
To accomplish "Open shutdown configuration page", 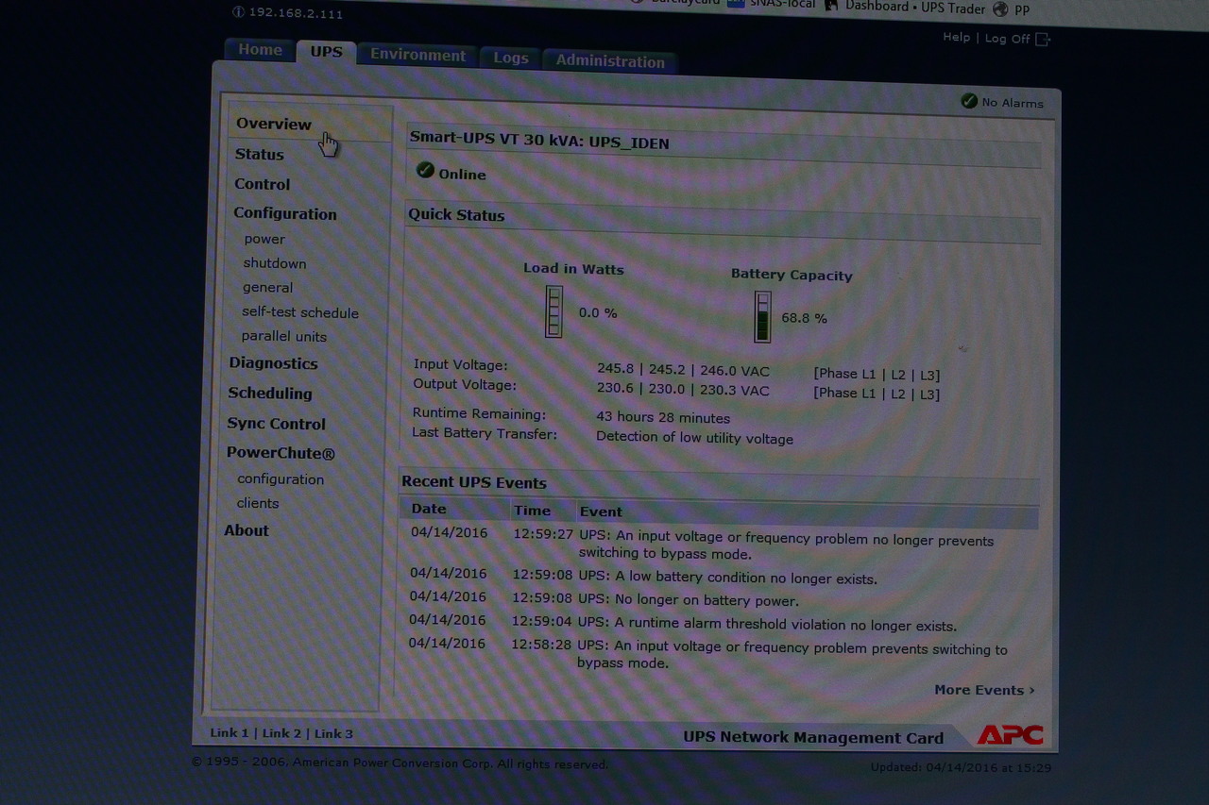I will coord(274,263).
